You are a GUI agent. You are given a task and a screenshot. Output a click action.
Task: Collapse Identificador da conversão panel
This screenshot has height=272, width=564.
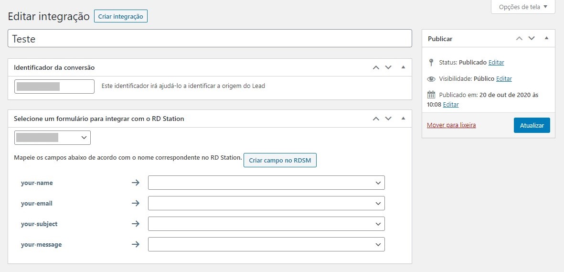tap(403, 67)
